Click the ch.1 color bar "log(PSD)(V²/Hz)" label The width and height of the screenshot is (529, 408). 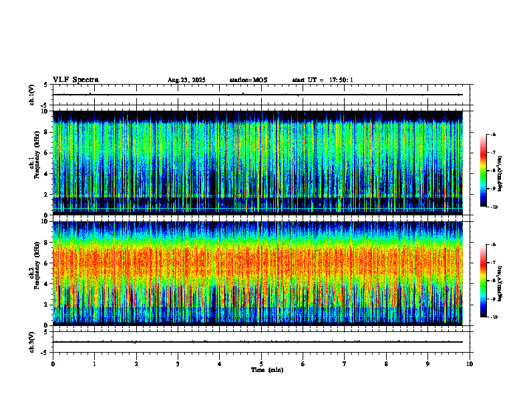(x=500, y=174)
